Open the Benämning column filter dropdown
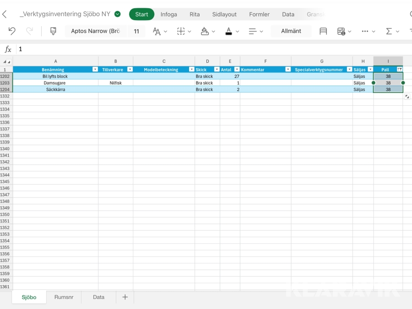This screenshot has height=309, width=412. 95,70
